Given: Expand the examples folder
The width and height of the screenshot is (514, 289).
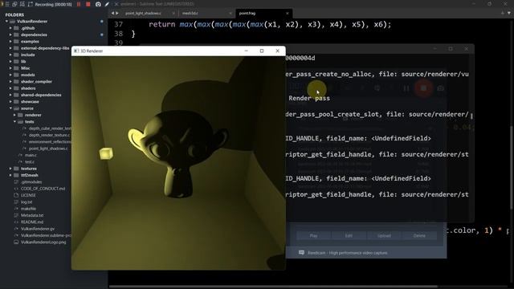Looking at the screenshot, I should [10, 42].
